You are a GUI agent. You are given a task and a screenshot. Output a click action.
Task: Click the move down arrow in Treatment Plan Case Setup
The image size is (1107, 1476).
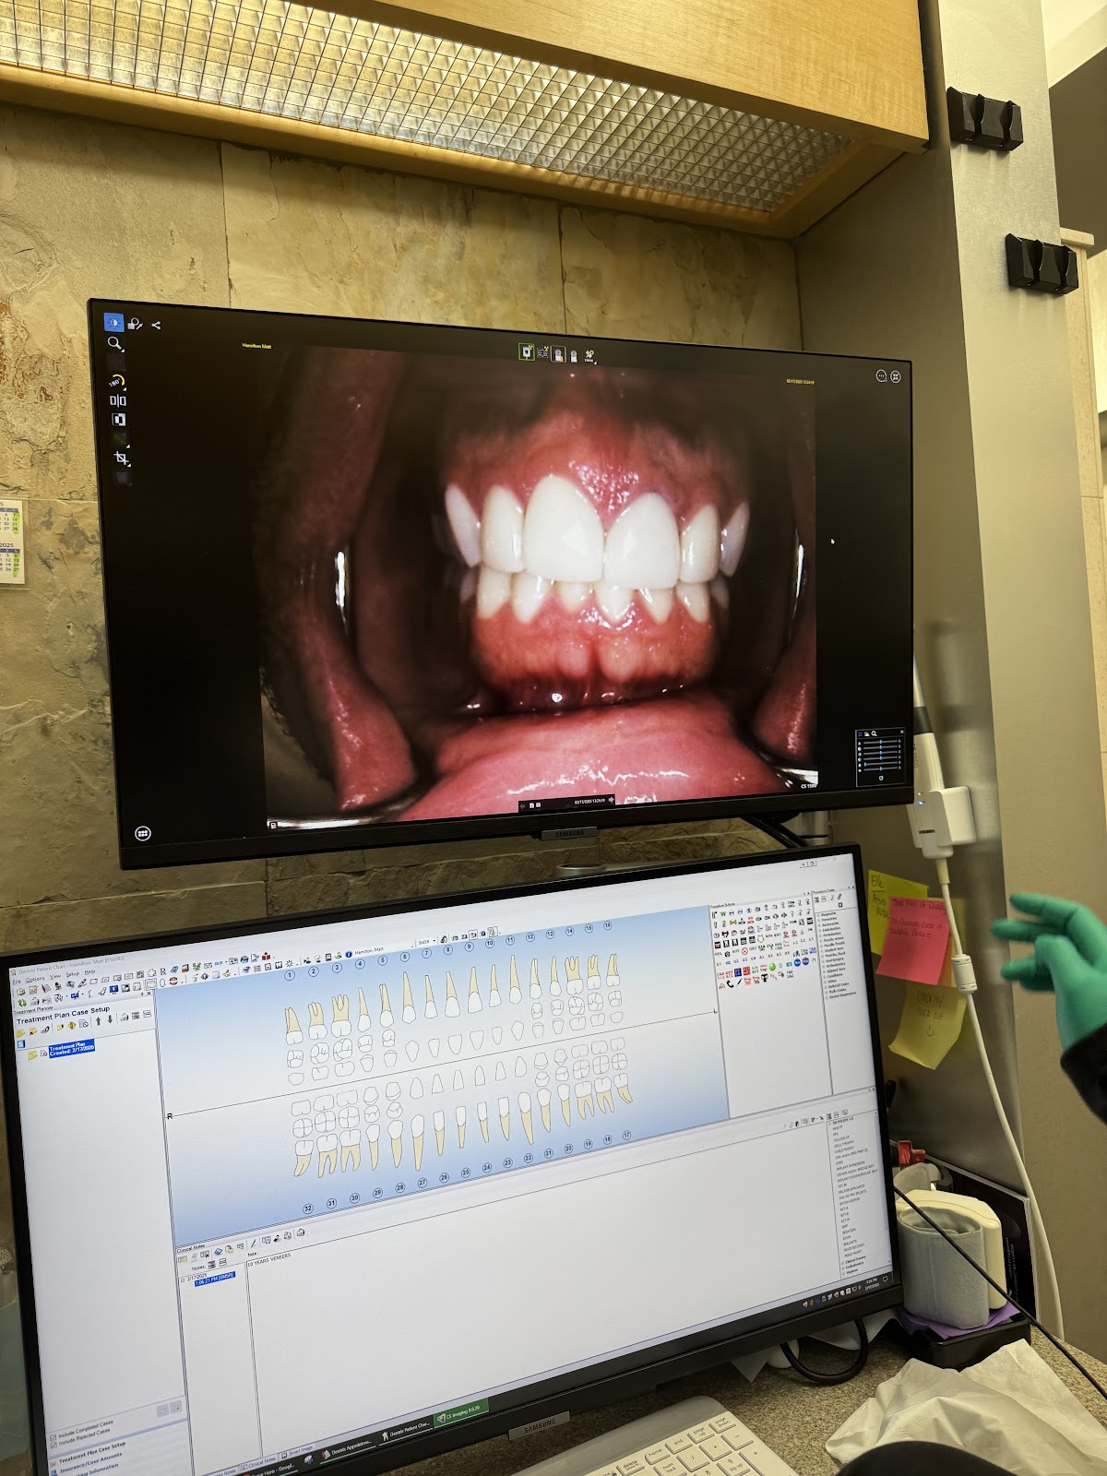(x=110, y=1019)
